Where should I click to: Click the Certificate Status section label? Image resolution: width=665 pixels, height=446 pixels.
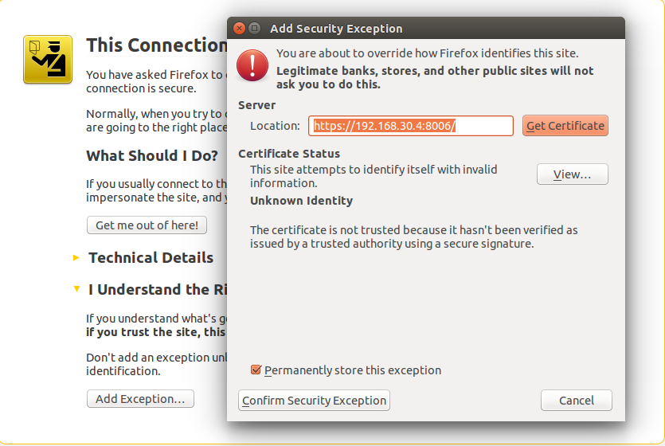(x=289, y=154)
